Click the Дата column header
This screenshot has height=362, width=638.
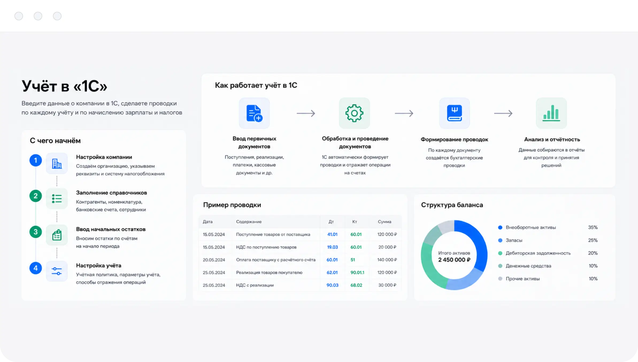click(x=208, y=222)
